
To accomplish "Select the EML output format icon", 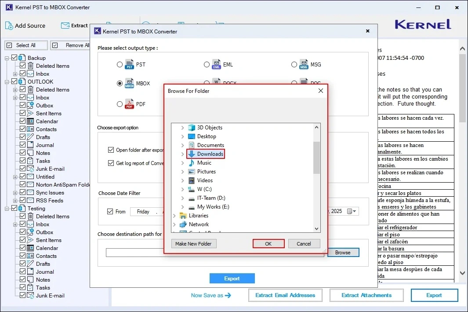I will point(217,64).
